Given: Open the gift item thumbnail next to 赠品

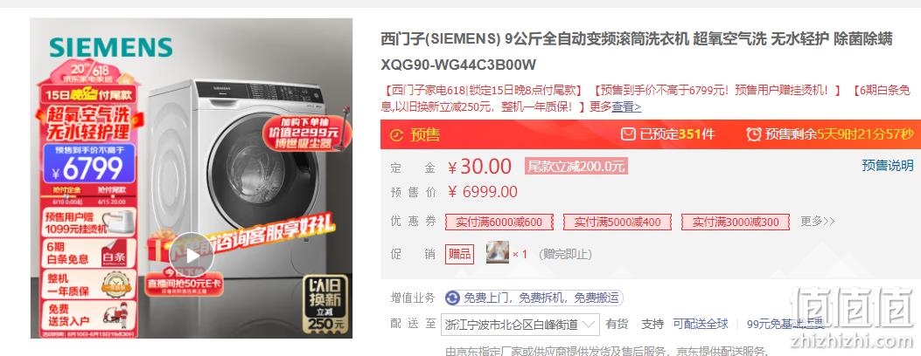Looking at the screenshot, I should pos(498,252).
